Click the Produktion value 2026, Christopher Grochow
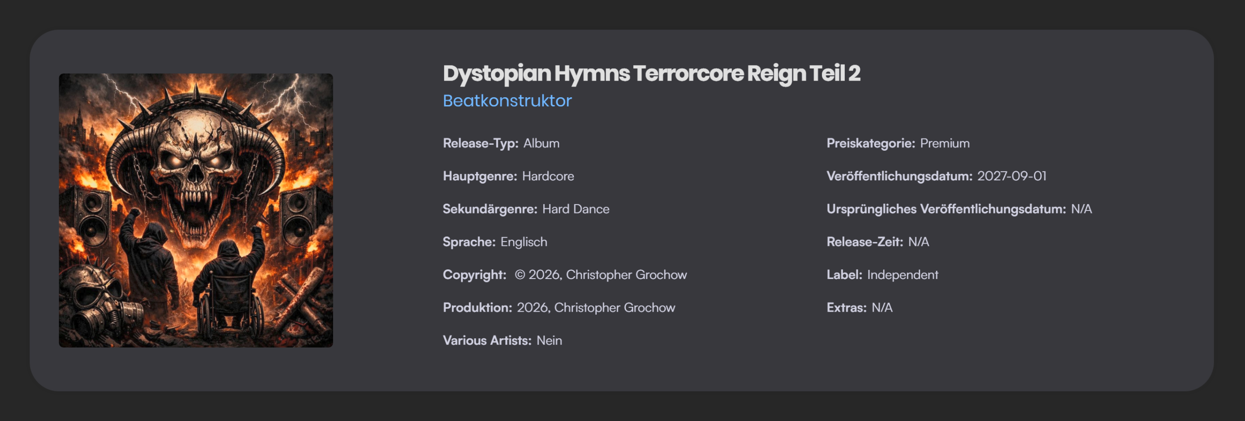Screen dimensions: 1245x421 coord(596,308)
